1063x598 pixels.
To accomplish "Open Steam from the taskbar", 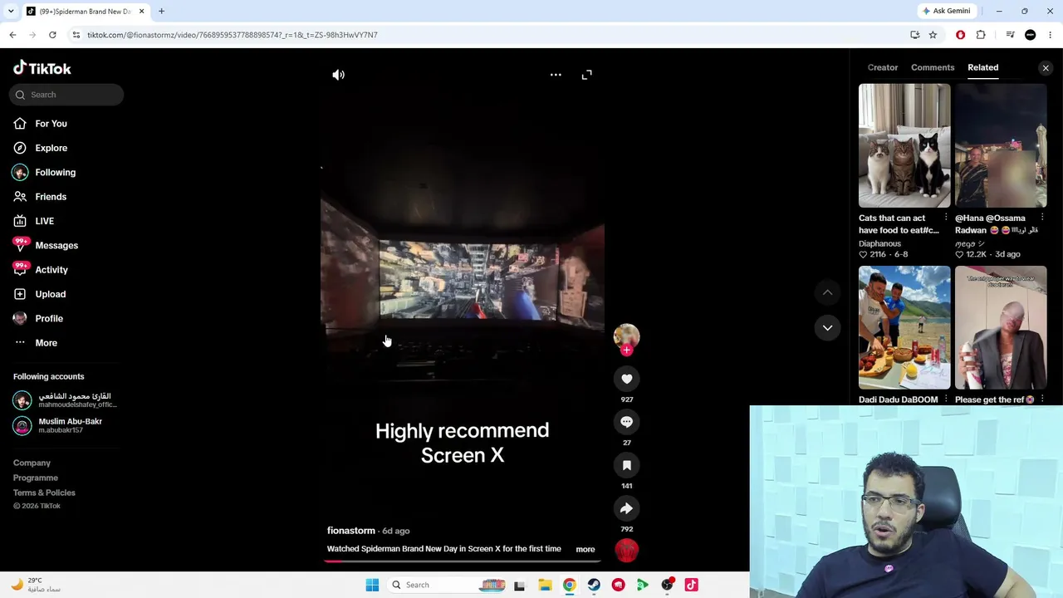I will click(x=594, y=585).
